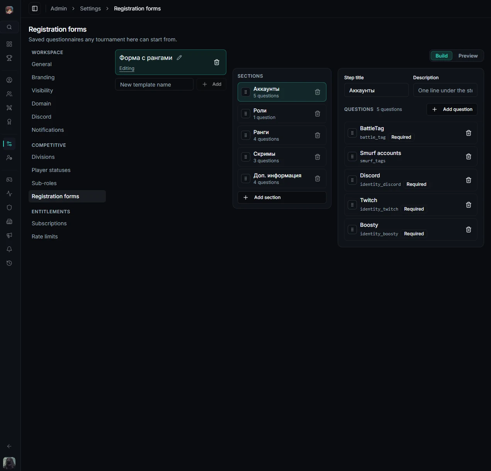Open search from the left sidebar
The width and height of the screenshot is (491, 471).
click(x=9, y=27)
